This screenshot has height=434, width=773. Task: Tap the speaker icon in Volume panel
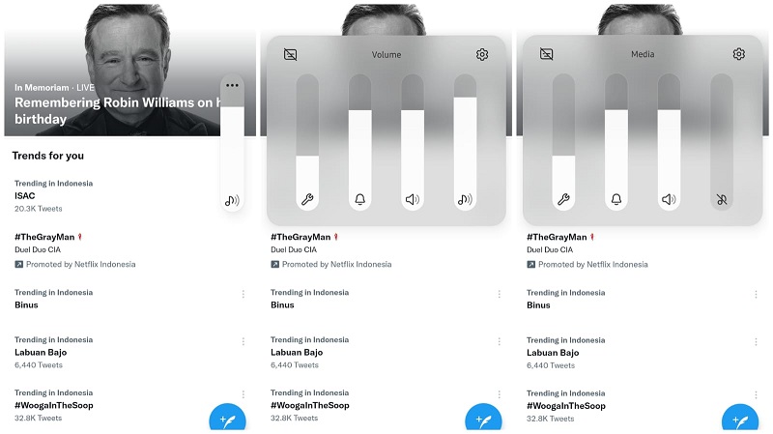pyautogui.click(x=413, y=199)
